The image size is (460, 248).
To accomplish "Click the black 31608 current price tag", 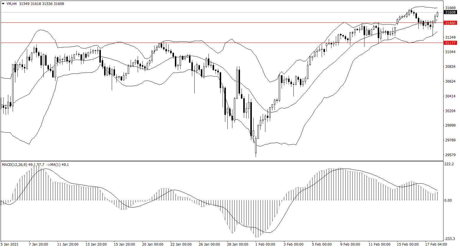I will [450, 12].
